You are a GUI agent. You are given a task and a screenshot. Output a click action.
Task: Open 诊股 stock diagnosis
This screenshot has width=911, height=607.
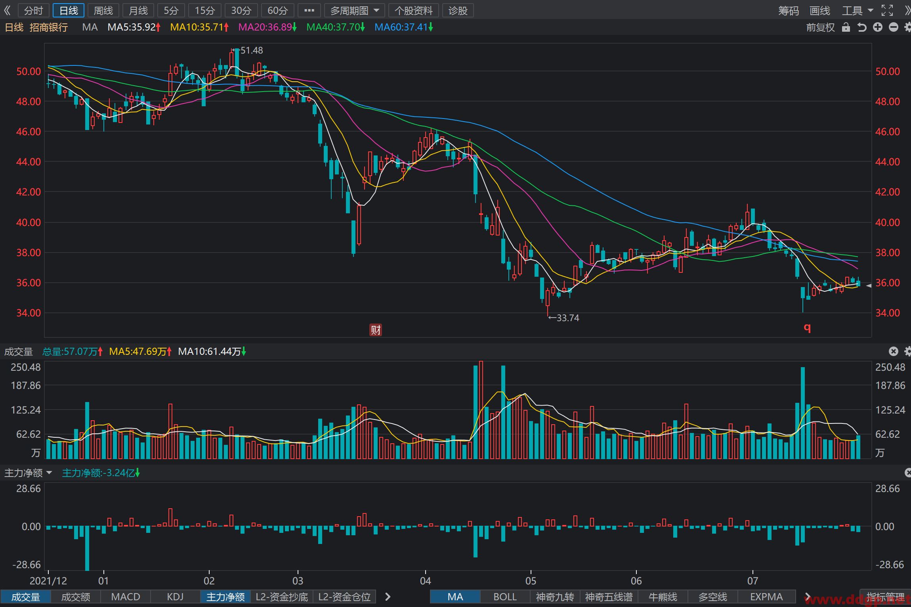coord(458,10)
